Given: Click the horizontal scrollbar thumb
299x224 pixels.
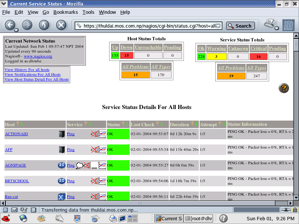Looking at the screenshot, I should [x=141, y=203].
